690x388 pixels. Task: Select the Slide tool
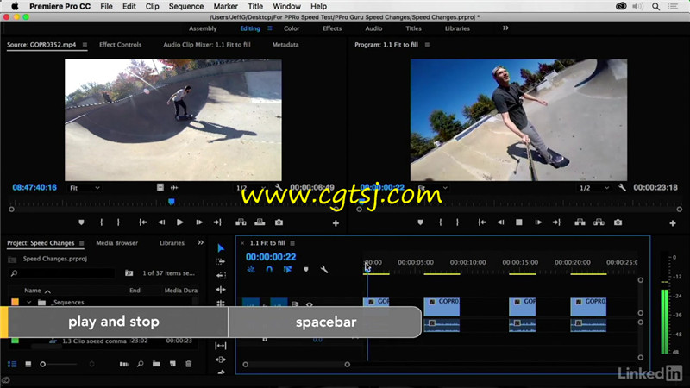(221, 360)
